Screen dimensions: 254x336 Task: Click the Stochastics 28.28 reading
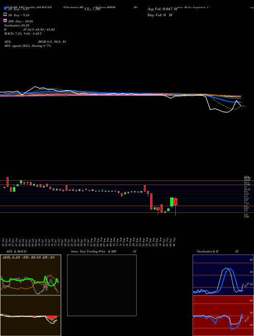16,25
